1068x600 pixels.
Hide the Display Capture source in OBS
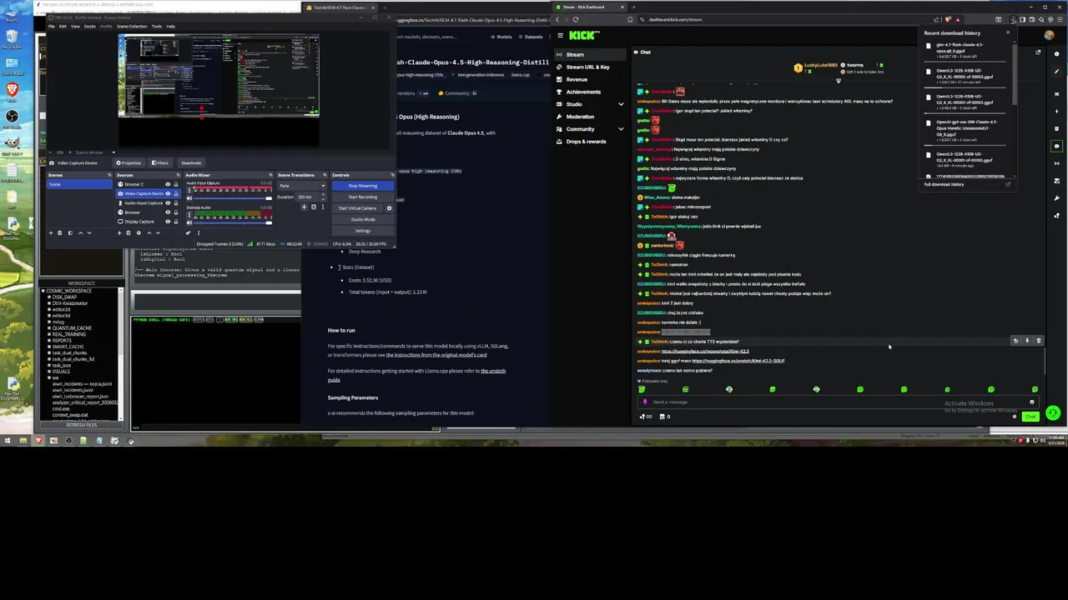(168, 222)
